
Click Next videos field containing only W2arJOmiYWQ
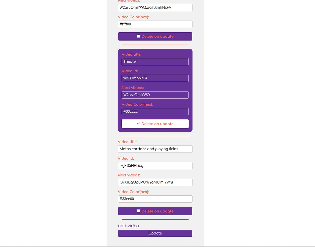155,95
